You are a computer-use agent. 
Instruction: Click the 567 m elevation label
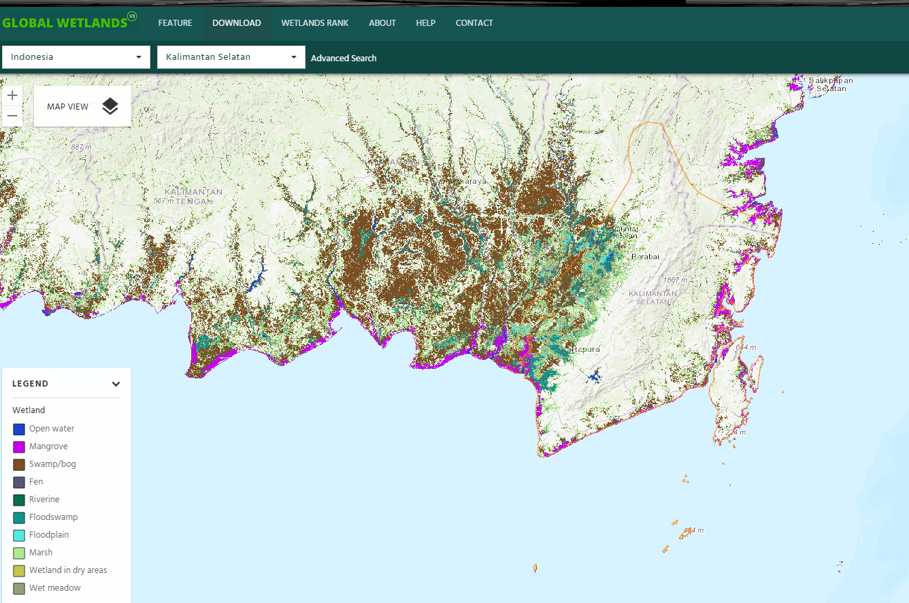point(163,201)
